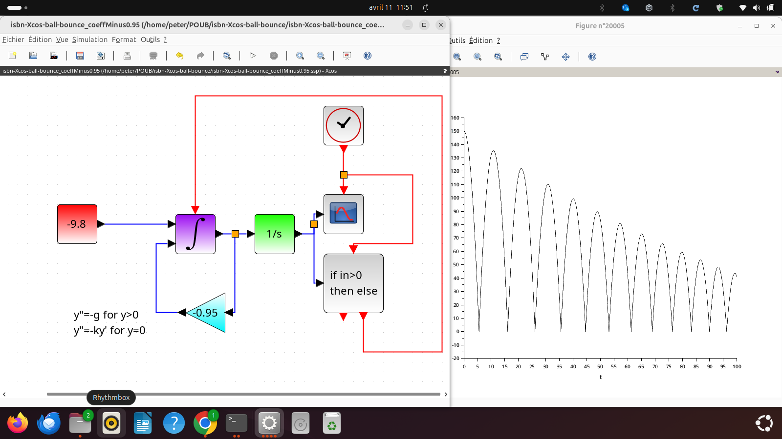
Task: Click the Fit diagram to view icon
Action: [x=227, y=56]
